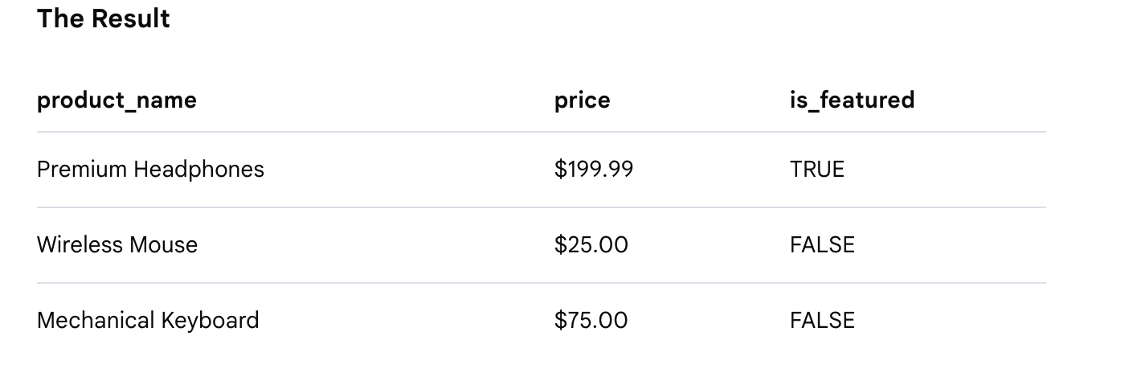Click The Result heading
The height and width of the screenshot is (389, 1133).
point(104,18)
